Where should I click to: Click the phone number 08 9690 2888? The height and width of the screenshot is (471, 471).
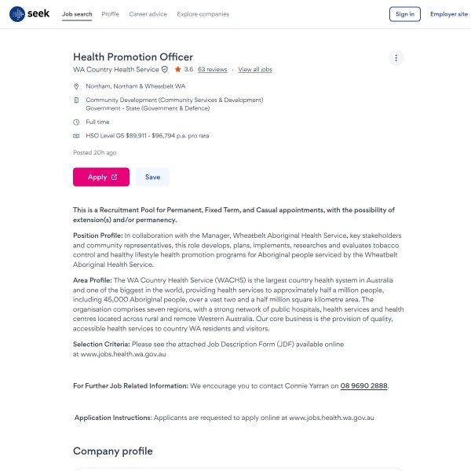click(x=364, y=386)
